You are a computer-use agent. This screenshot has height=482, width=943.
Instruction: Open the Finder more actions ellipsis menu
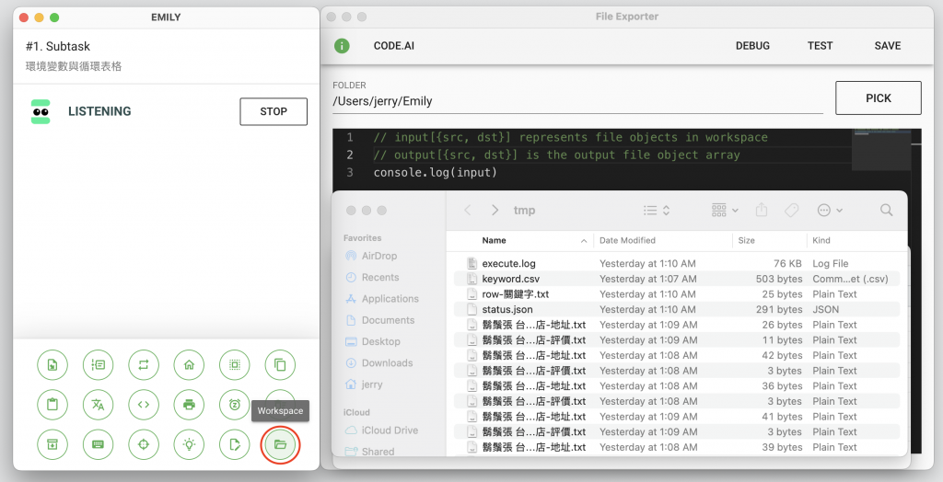coord(830,210)
